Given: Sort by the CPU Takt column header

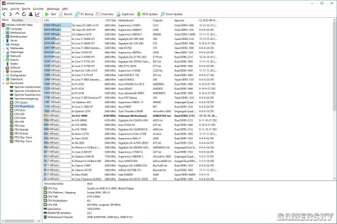Looking at the screenshot, I should (x=111, y=20).
